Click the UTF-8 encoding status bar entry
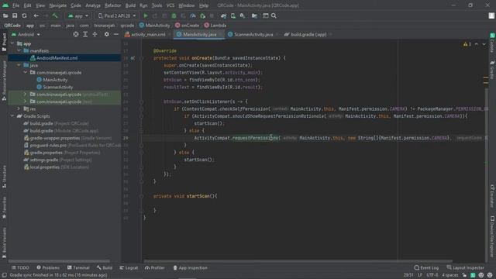This screenshot has width=496, height=279. [x=432, y=275]
